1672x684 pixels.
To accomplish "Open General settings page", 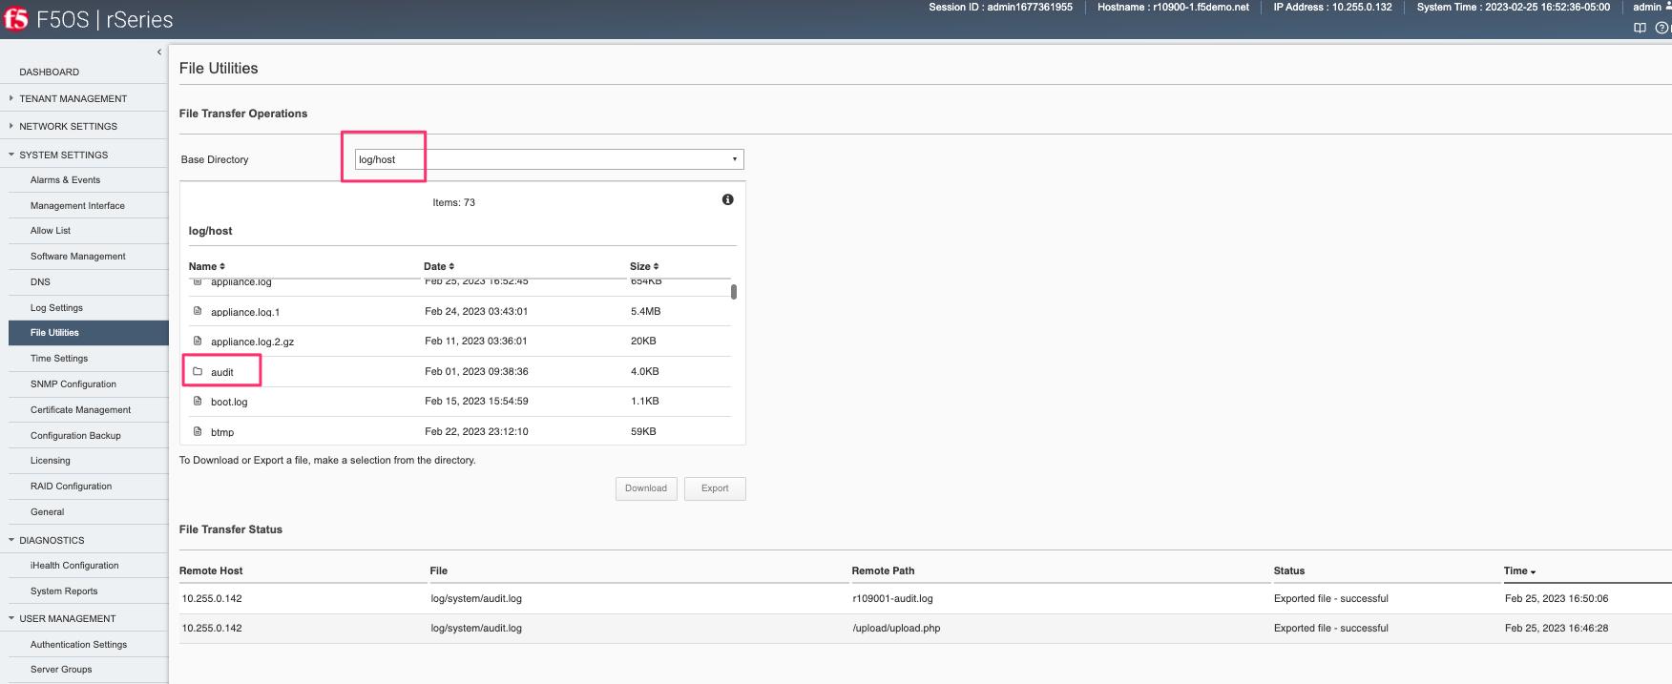I will pyautogui.click(x=47, y=511).
